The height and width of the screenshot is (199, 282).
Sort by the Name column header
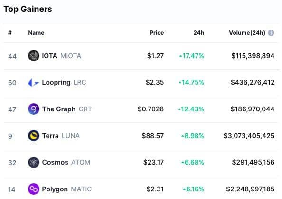click(36, 33)
